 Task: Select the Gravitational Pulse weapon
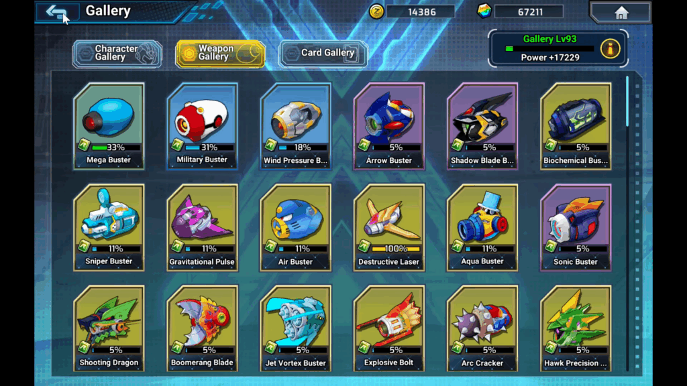[202, 228]
